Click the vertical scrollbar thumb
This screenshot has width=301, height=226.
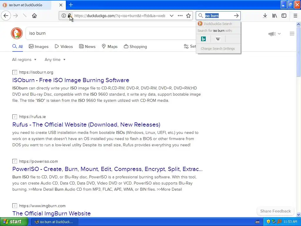(x=299, y=52)
